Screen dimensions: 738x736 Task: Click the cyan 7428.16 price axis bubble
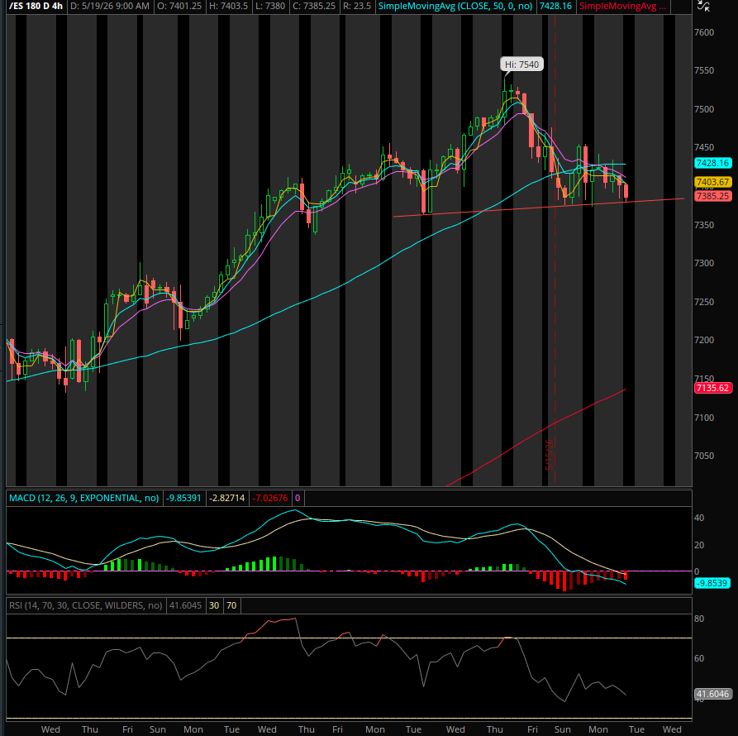[x=713, y=163]
